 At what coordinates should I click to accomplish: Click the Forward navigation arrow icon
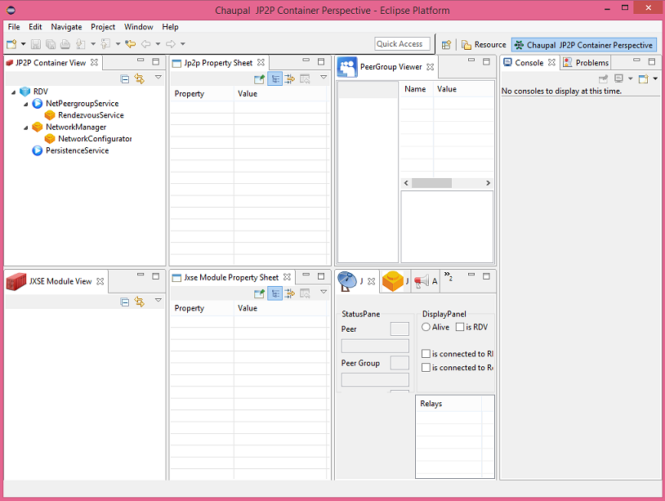[x=171, y=43]
